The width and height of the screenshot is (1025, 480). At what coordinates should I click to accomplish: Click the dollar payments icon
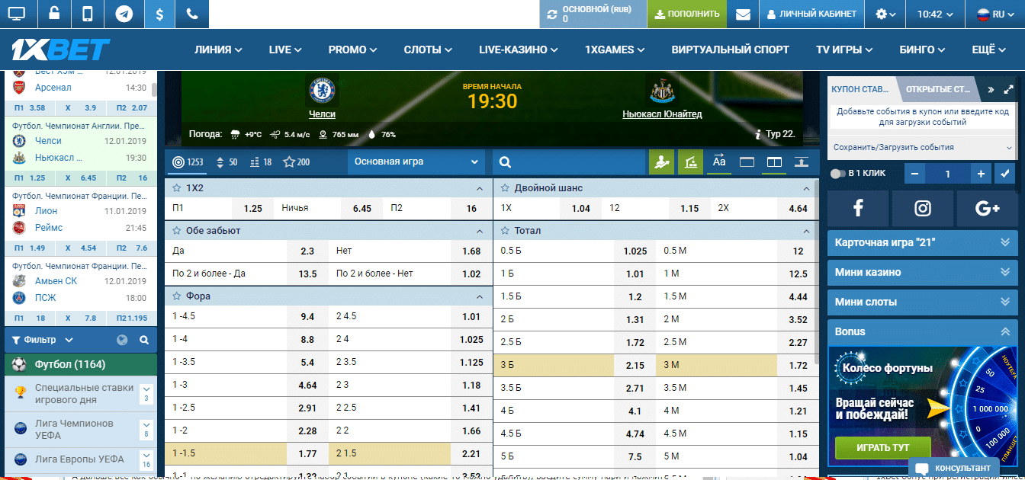[159, 14]
